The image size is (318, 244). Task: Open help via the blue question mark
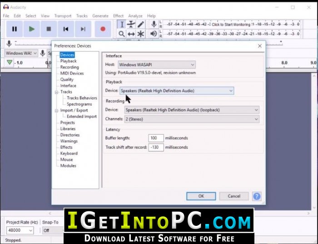257,196
